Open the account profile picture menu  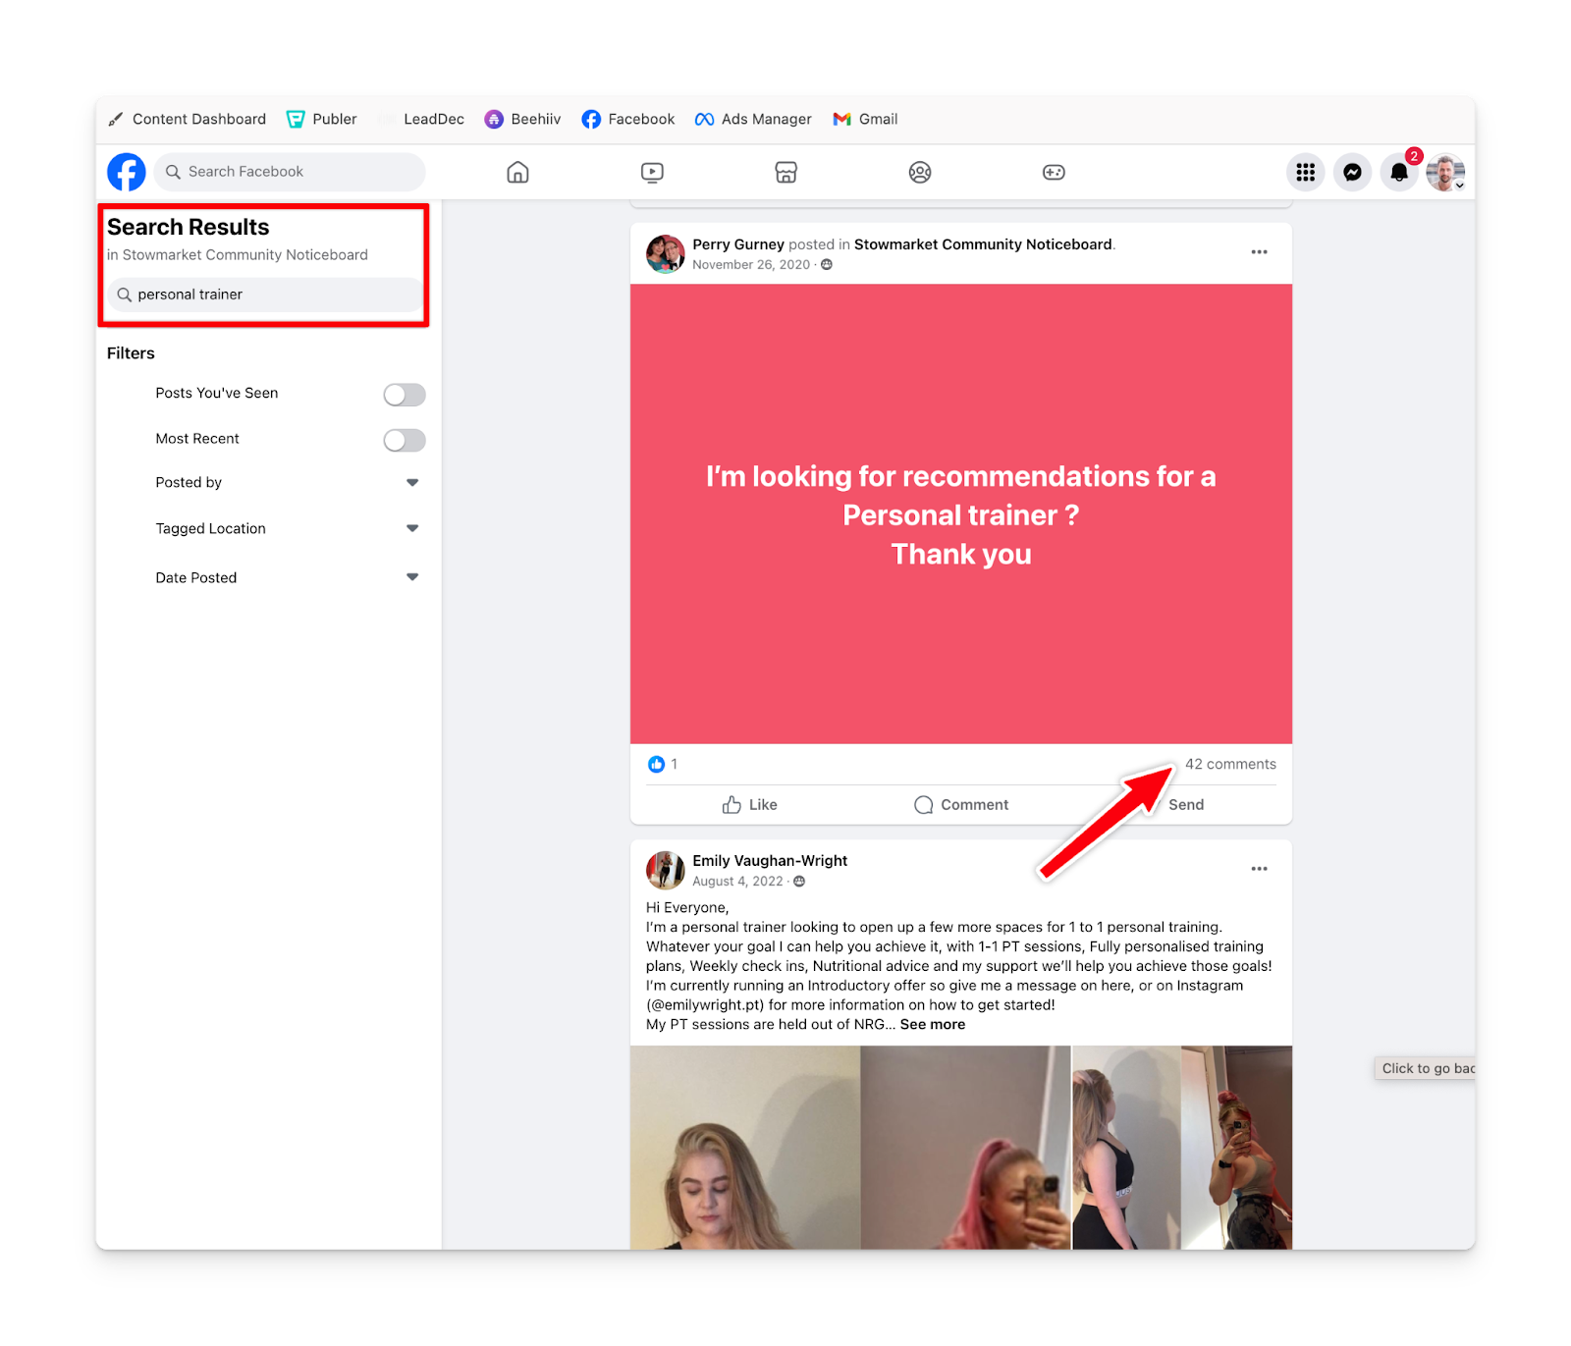pos(1445,173)
